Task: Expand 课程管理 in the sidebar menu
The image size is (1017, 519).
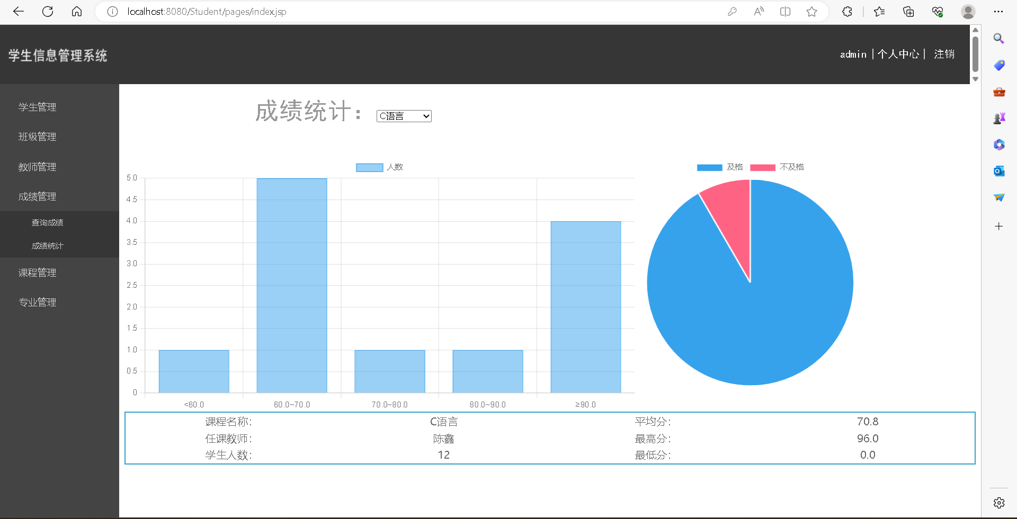Action: tap(38, 273)
